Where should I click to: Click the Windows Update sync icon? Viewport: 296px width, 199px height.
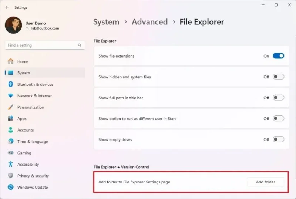[11, 187]
